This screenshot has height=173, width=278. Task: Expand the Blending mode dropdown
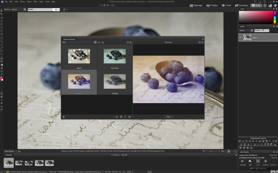(25, 10)
